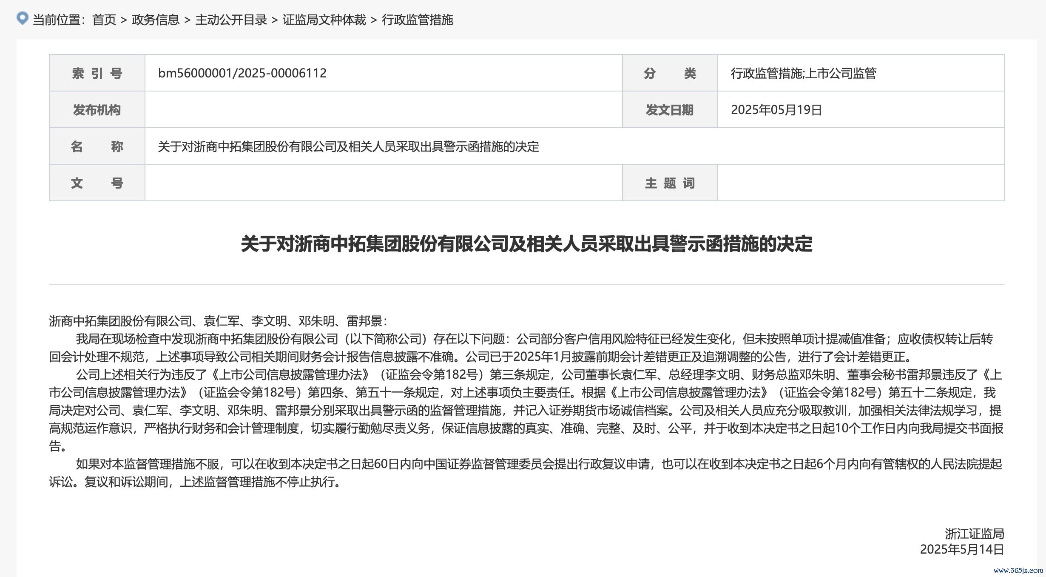This screenshot has height=577, width=1046.
Task: Click addressee line starting 浙商中拓集团
Action: click(x=218, y=321)
